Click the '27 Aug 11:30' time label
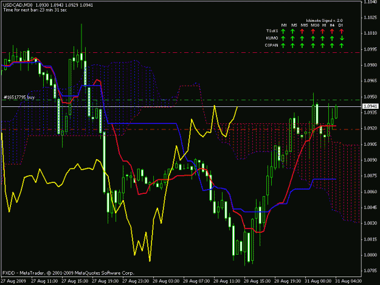The height and width of the screenshot is (285, 380). coord(44,281)
